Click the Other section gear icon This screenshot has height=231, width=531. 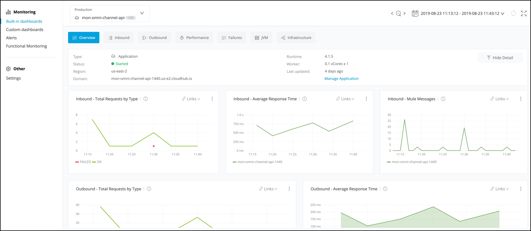tap(9, 69)
